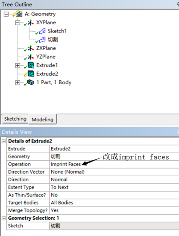Click the Sketch1 sketch icon
Screen dimensions: 179x236
click(42, 31)
